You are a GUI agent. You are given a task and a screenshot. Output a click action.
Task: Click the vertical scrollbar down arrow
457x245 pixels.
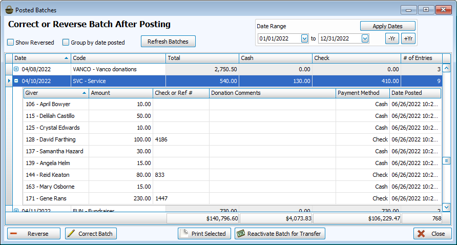(x=446, y=207)
